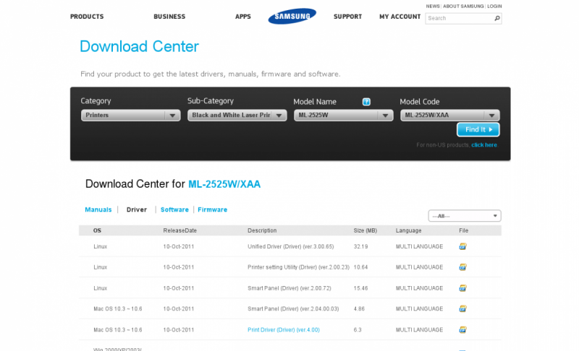Image resolution: width=579 pixels, height=351 pixels.
Task: Switch to the Driver tab
Action: (137, 209)
